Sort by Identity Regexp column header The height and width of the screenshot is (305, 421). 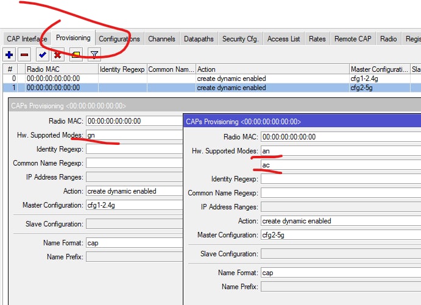(x=122, y=69)
